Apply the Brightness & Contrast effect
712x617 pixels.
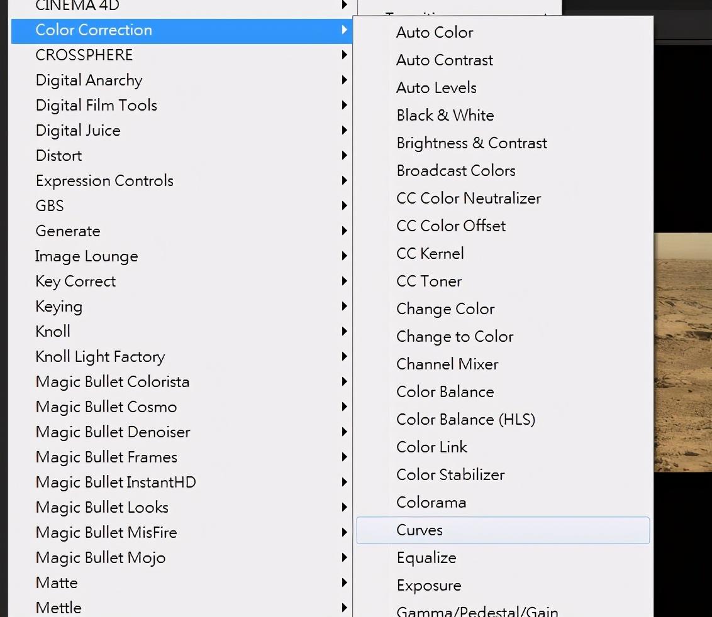coord(472,143)
